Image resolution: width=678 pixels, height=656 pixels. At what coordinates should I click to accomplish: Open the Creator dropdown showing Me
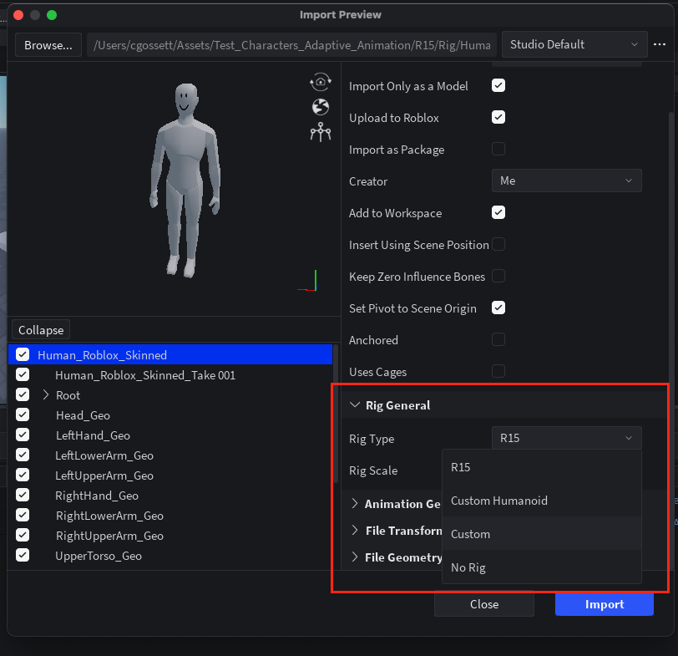tap(566, 181)
